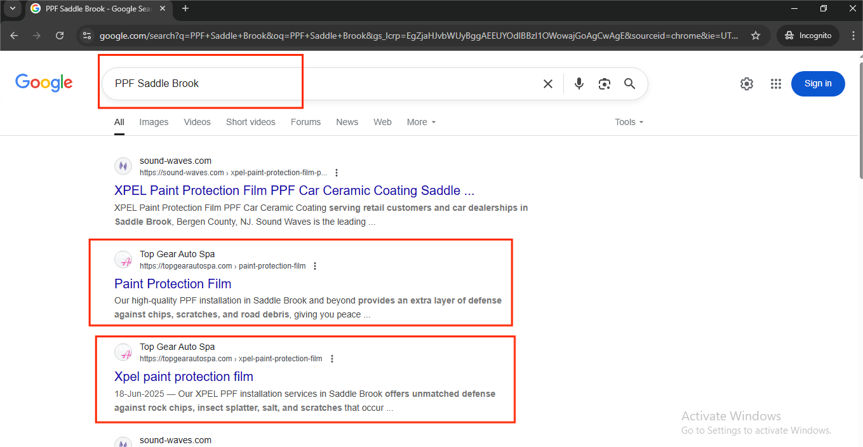Reload the page using refresh icon

click(60, 36)
